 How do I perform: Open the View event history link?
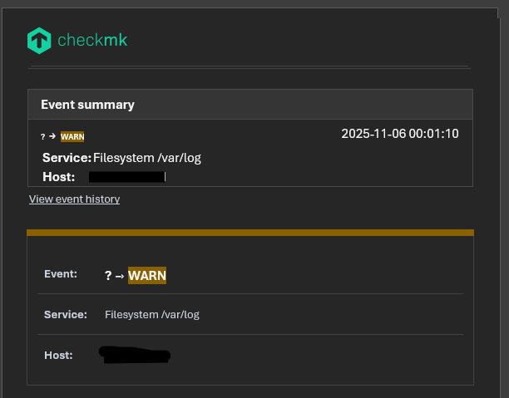click(x=74, y=199)
